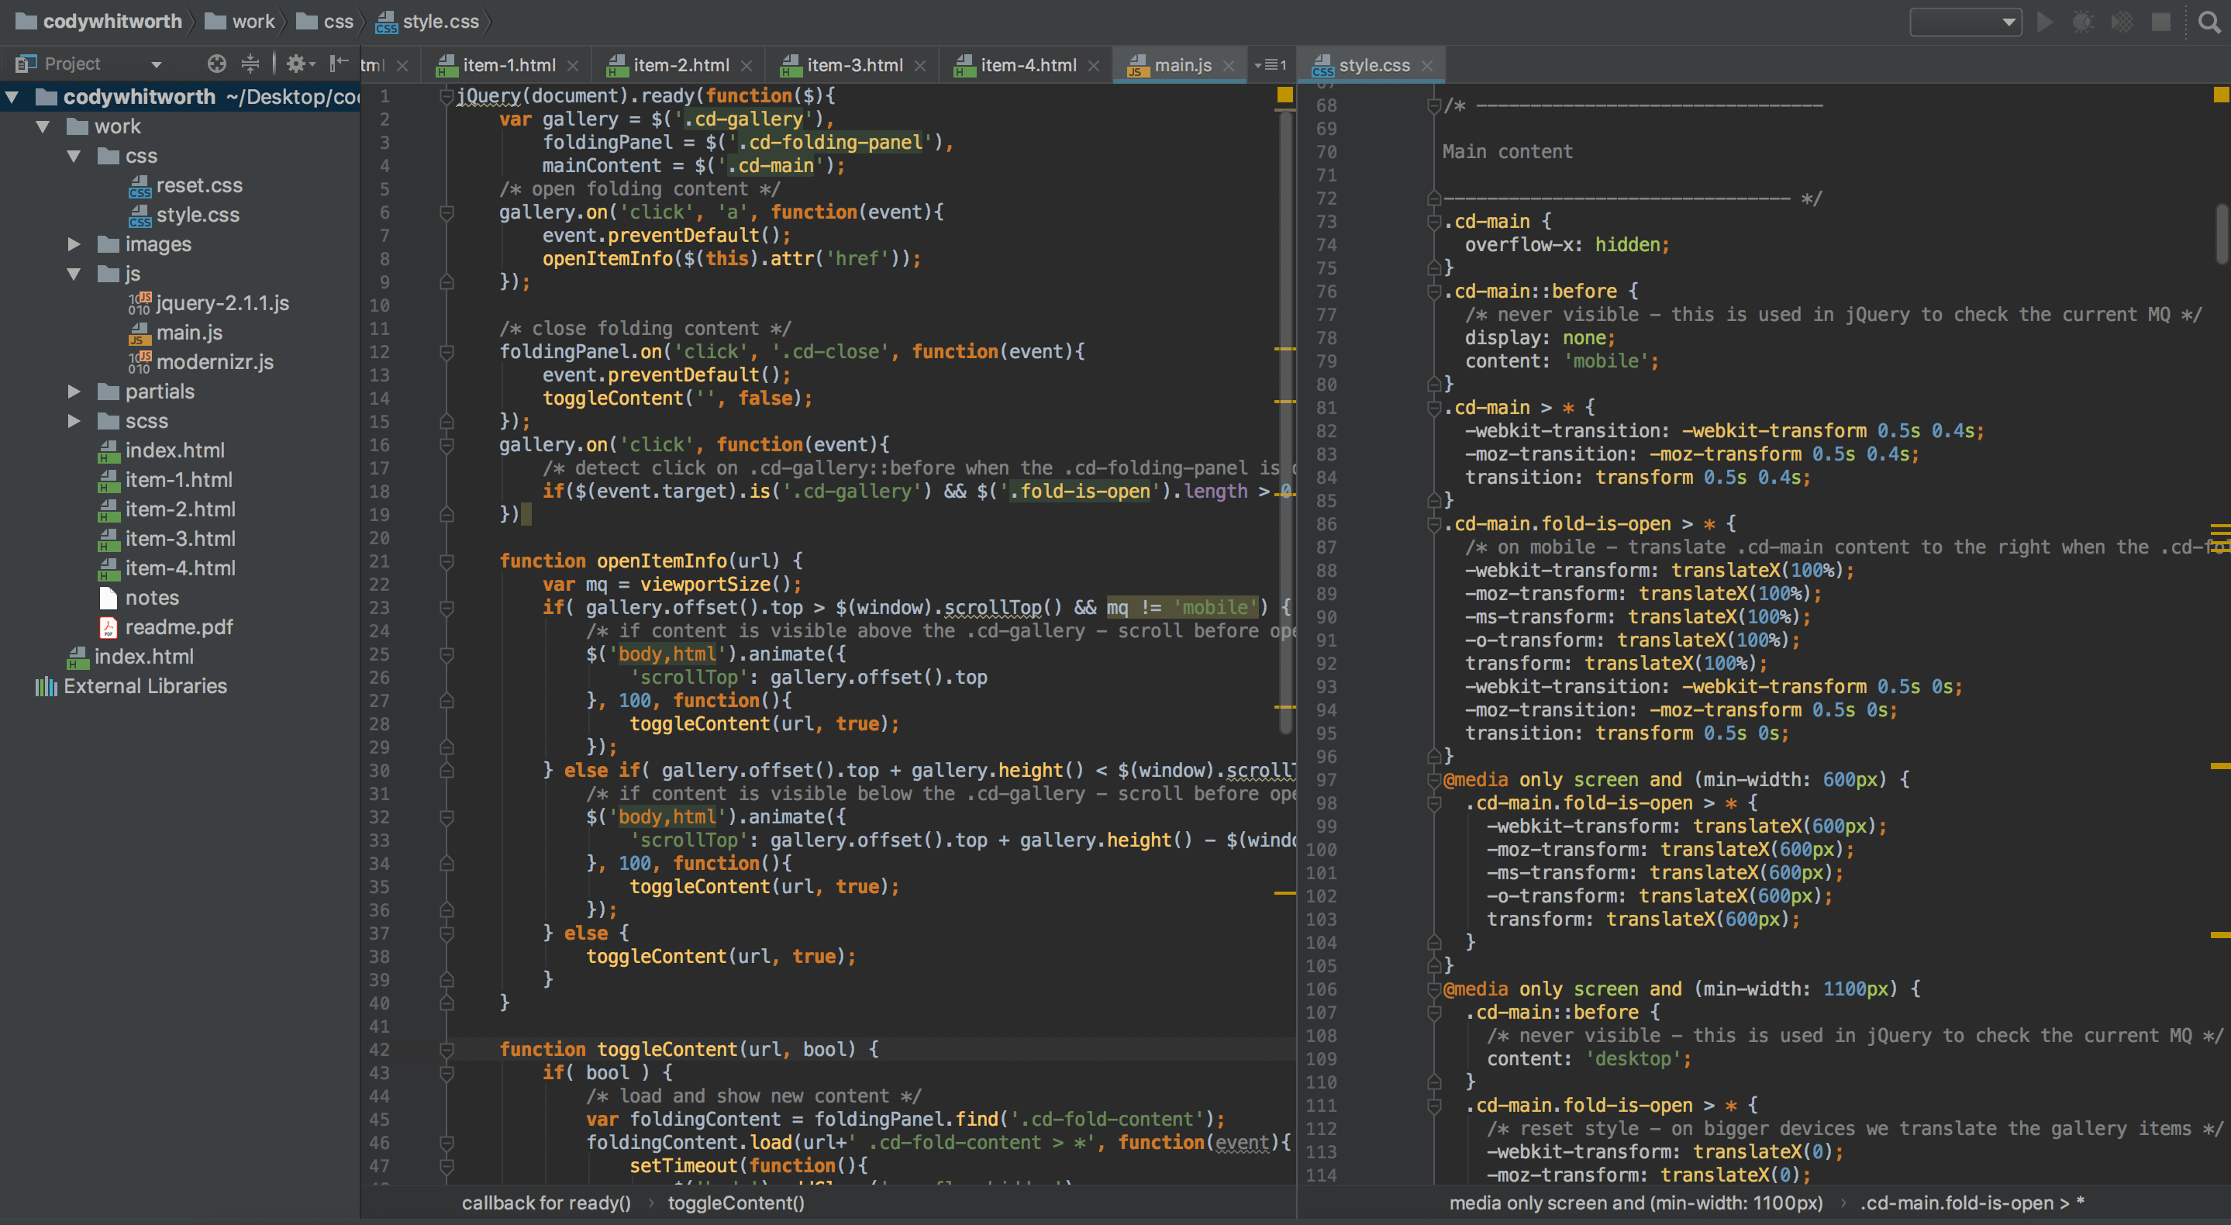Toggle fold marker at main.js line 21
Image resolution: width=2231 pixels, height=1225 pixels.
[x=447, y=561]
